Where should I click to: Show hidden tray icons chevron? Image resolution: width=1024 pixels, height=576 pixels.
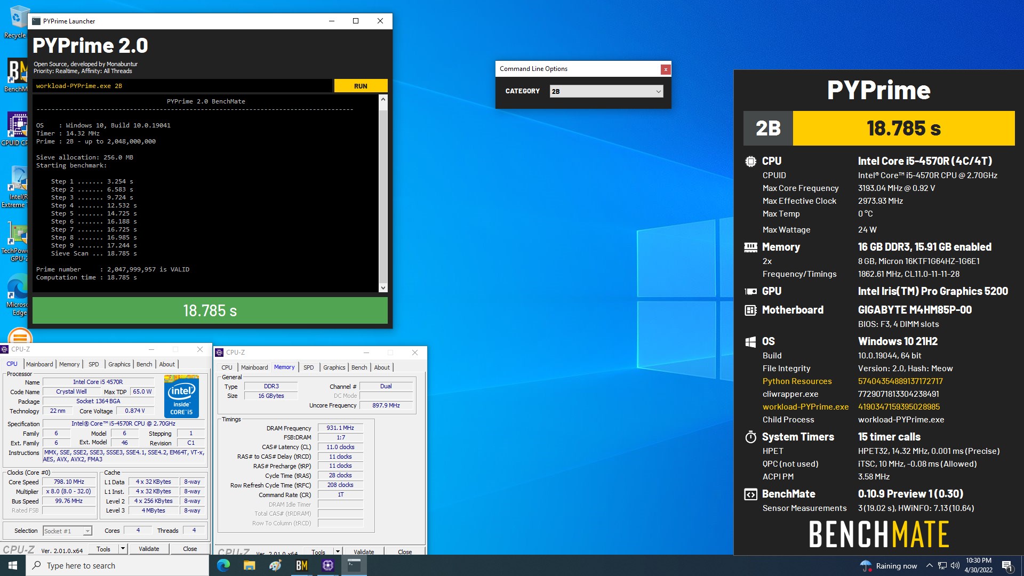929,566
